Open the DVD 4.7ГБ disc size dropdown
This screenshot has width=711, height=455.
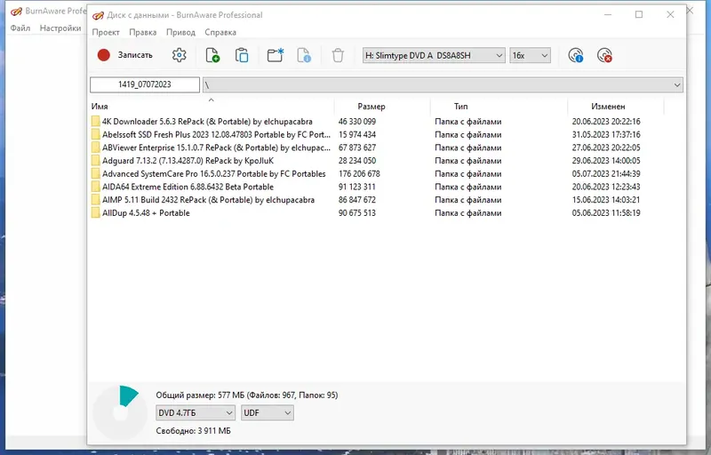point(196,413)
